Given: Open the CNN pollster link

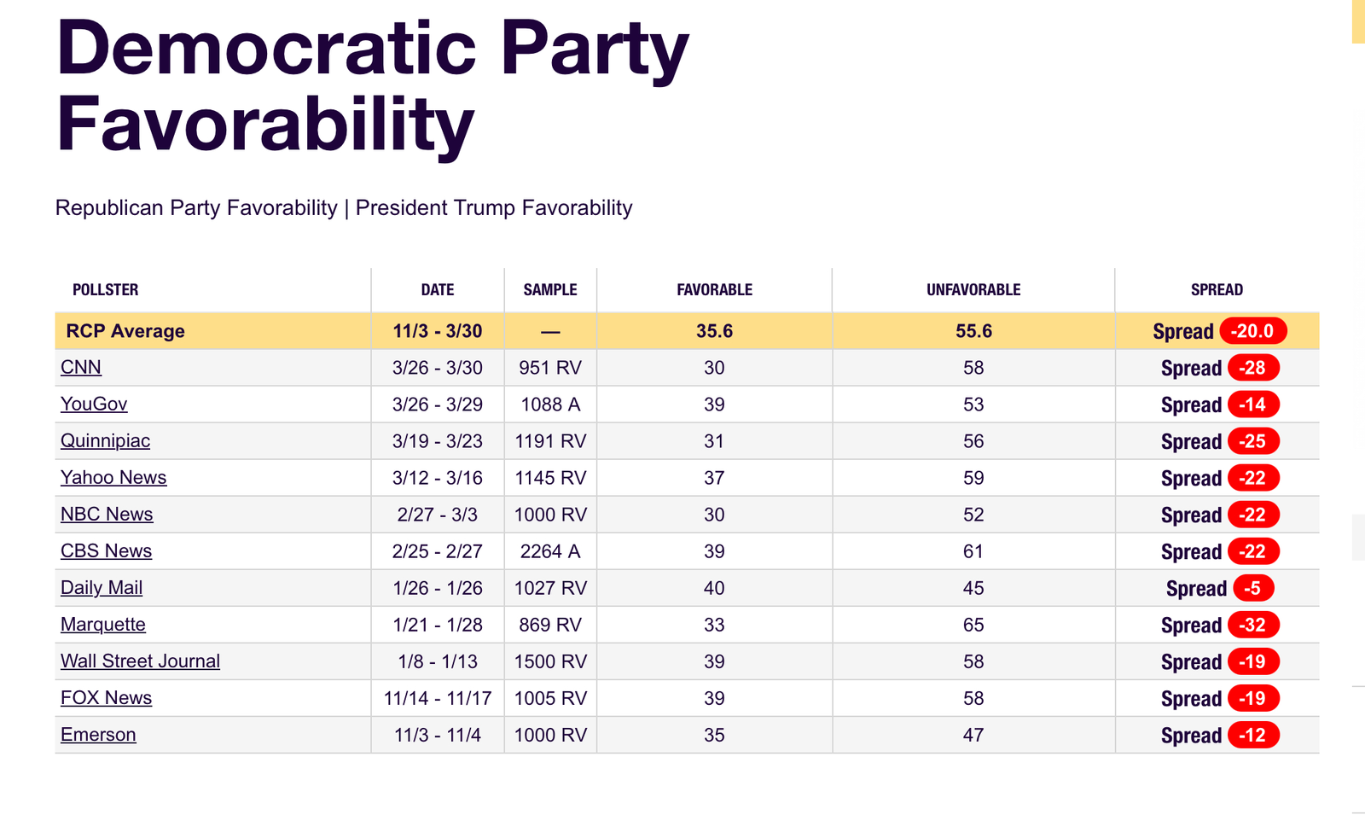Looking at the screenshot, I should coord(81,368).
